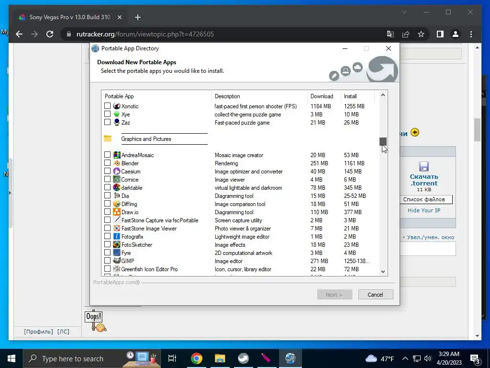This screenshot has width=490, height=368.
Task: Click the taskbar search box
Action: 92,358
